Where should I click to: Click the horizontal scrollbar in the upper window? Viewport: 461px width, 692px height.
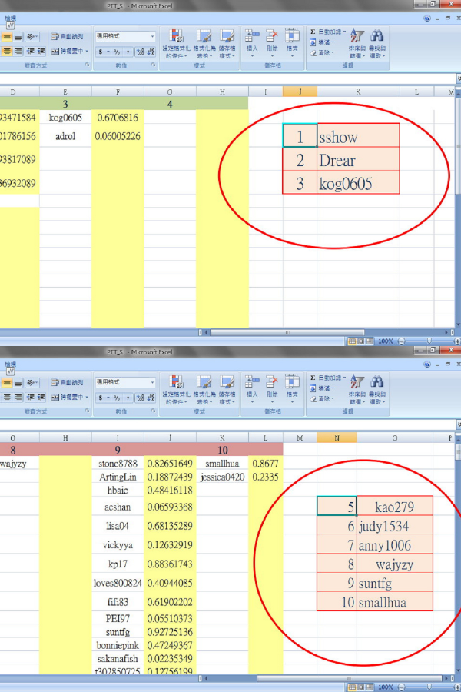click(x=287, y=332)
